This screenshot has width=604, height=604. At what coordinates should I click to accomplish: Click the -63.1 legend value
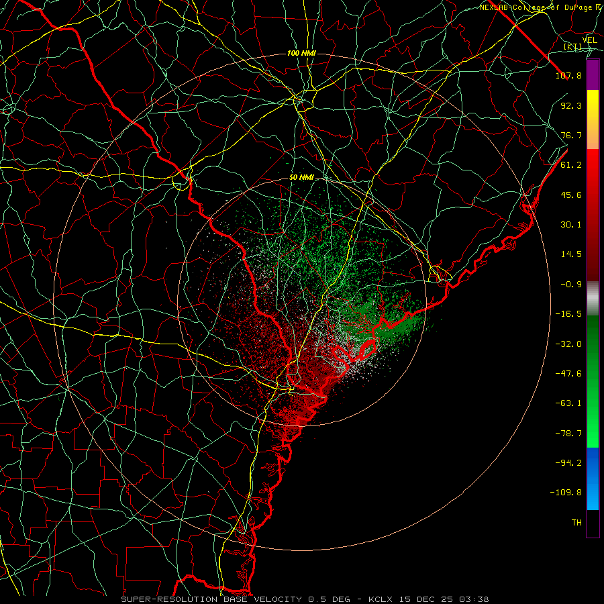click(x=568, y=403)
